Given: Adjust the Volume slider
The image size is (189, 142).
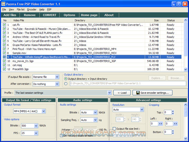Looking at the screenshot, I should point(82,129).
